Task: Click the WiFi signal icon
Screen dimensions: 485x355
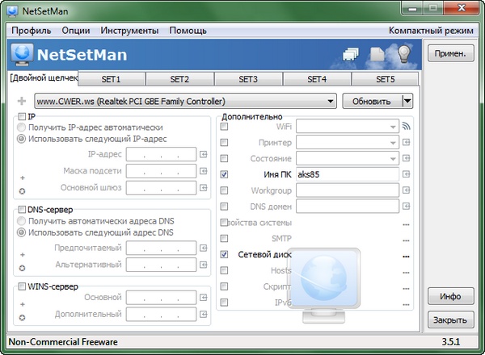Action: (x=407, y=126)
